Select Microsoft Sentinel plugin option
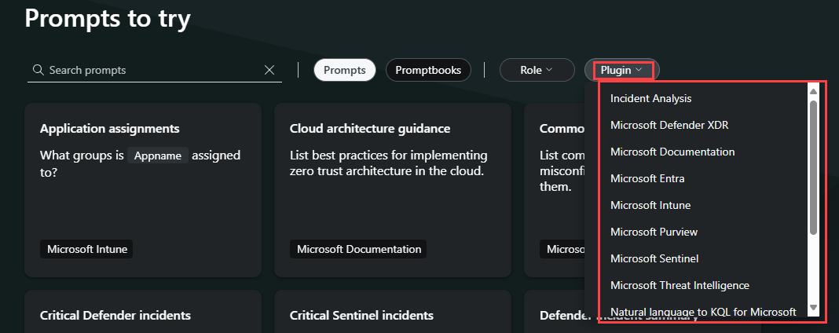This screenshot has width=839, height=333. tap(654, 258)
